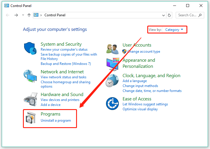Open Appearance and Personalization heading

[139, 63]
